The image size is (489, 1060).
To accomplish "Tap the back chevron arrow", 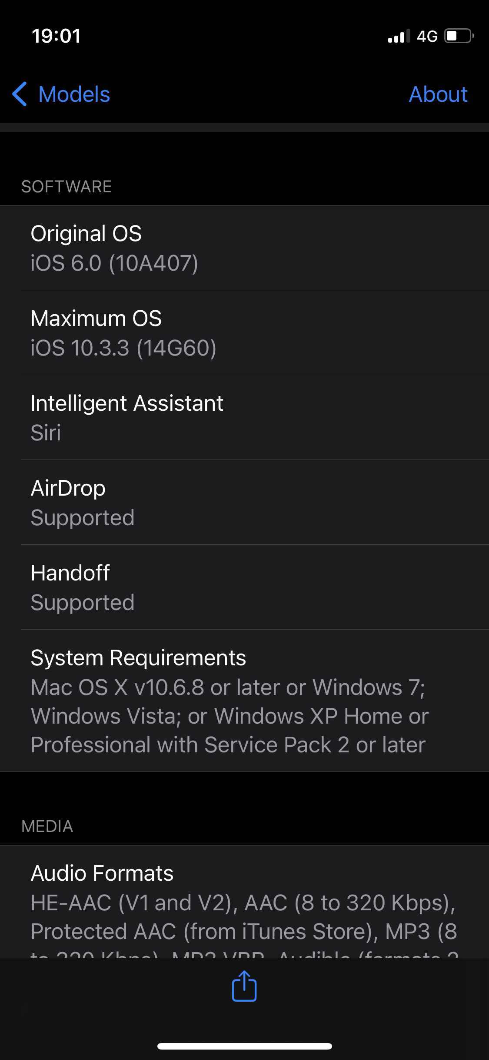I will coord(20,94).
